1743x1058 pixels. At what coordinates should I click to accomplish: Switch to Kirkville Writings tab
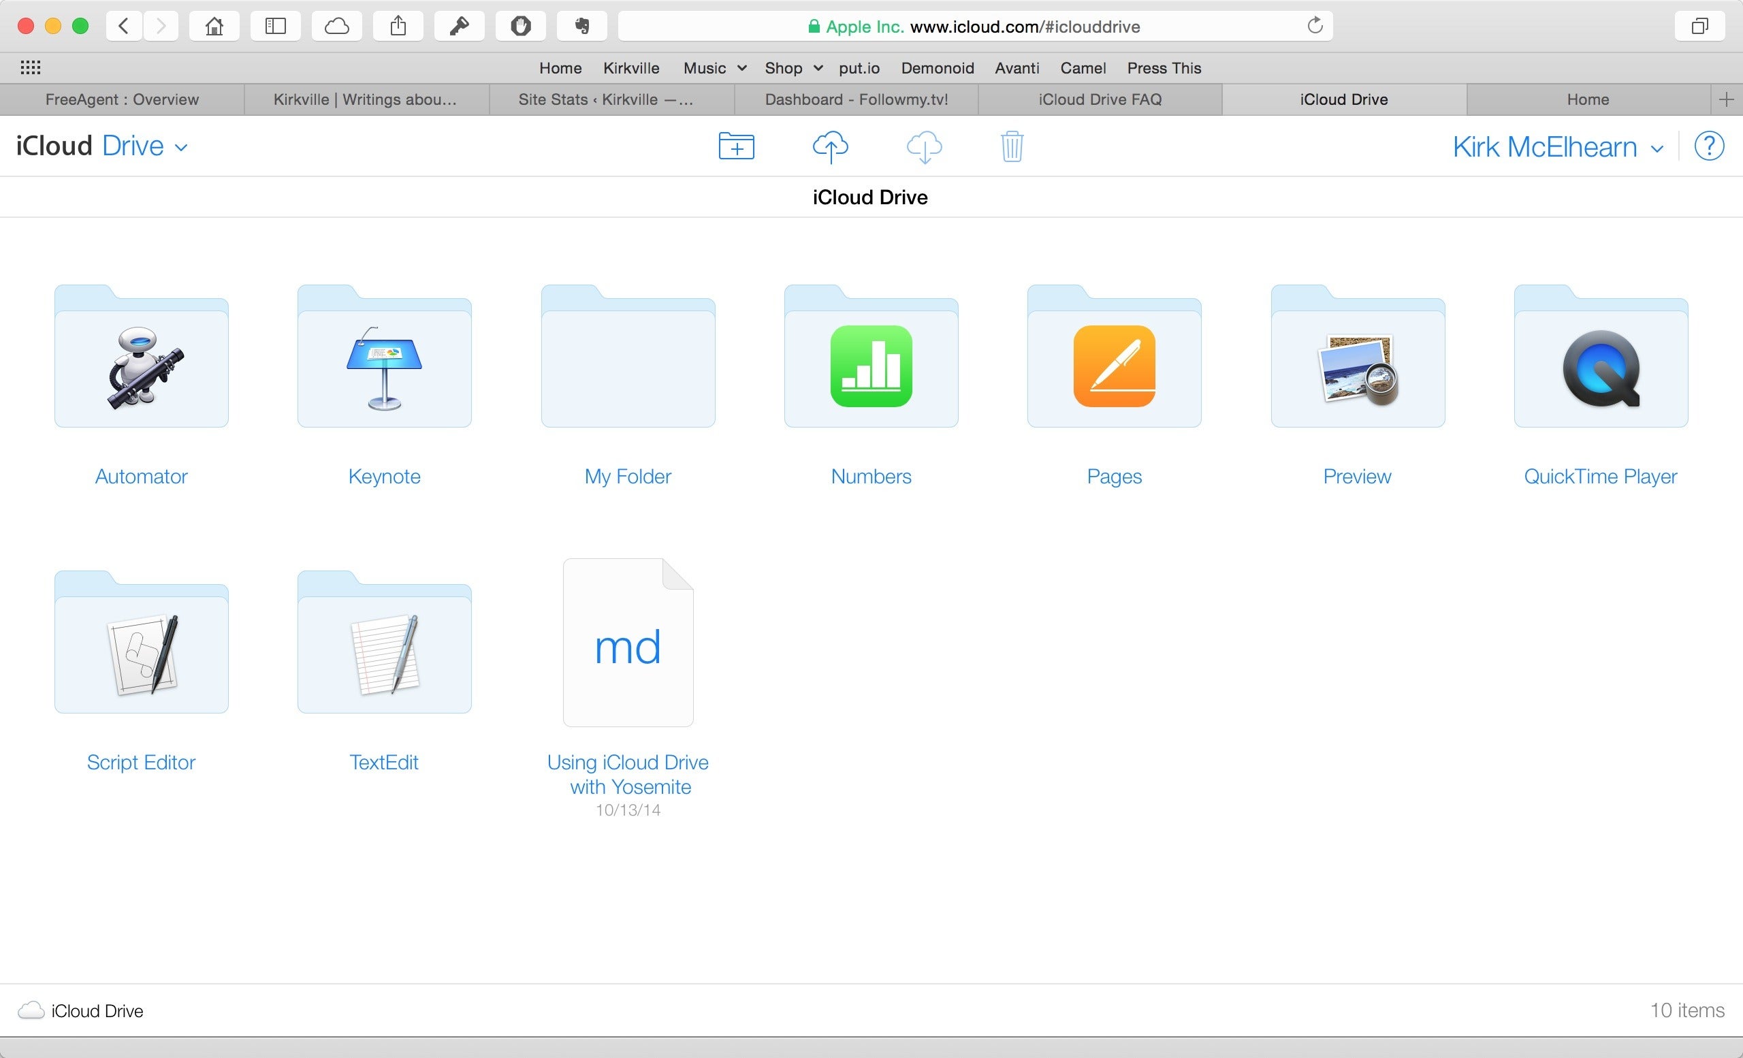click(366, 99)
